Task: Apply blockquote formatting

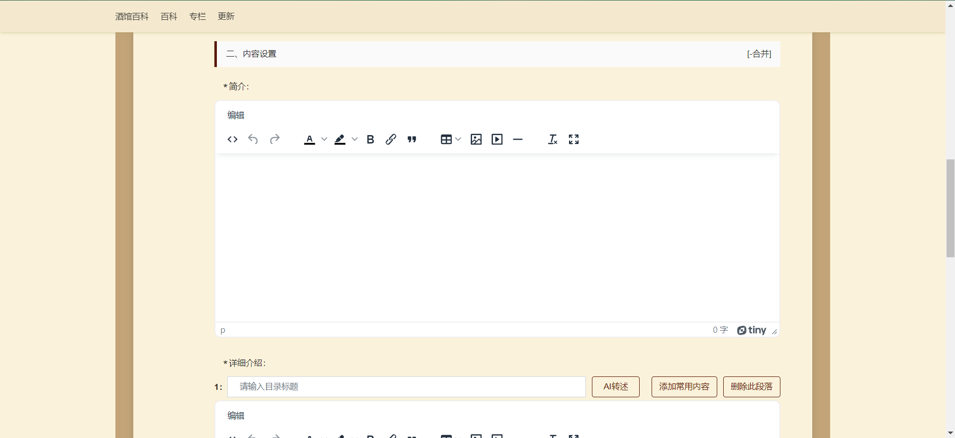Action: click(x=412, y=140)
